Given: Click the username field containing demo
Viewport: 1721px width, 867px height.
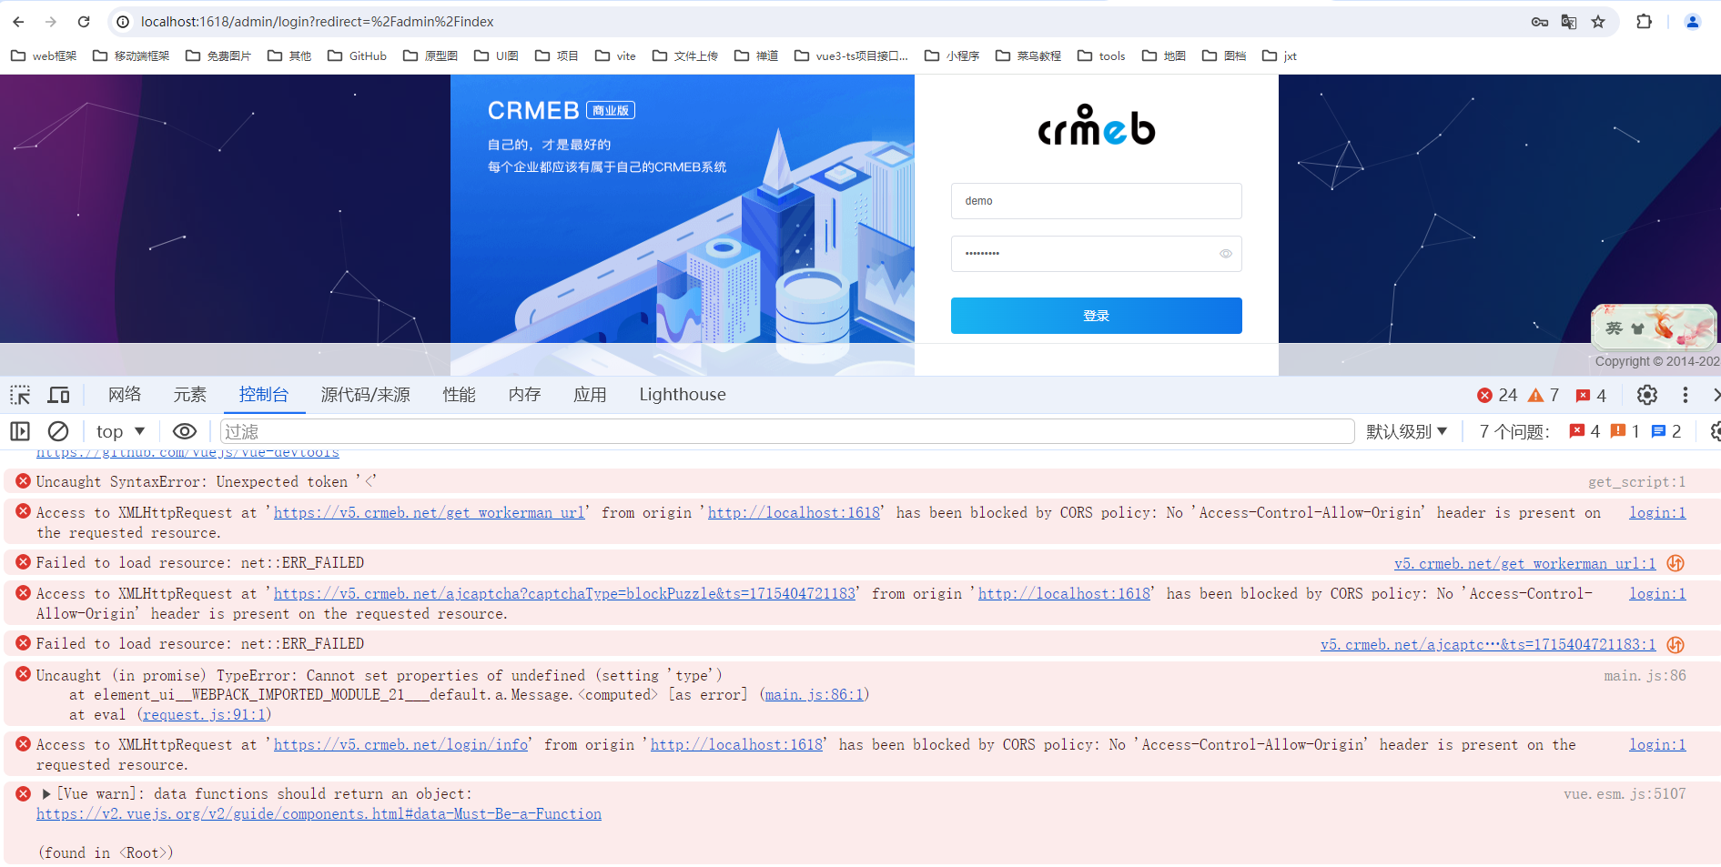Looking at the screenshot, I should coord(1097,201).
